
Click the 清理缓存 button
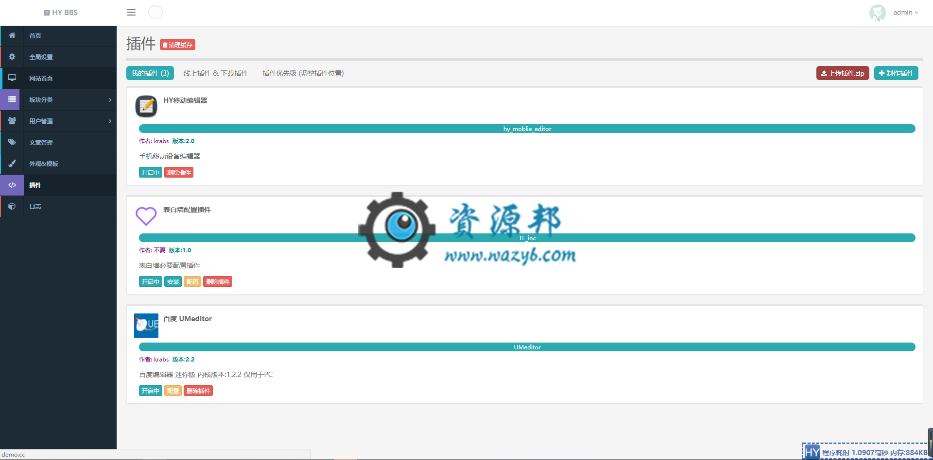pyautogui.click(x=177, y=45)
